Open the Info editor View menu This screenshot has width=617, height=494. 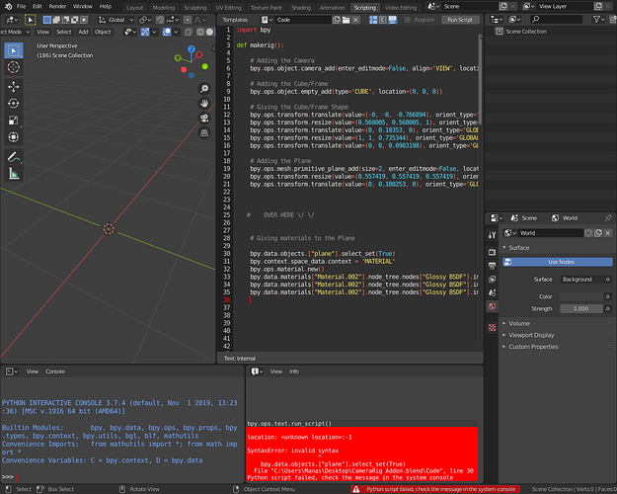(276, 371)
